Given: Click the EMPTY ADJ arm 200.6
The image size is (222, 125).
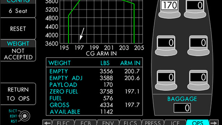Looking at the screenshot, I should pyautogui.click(x=132, y=78).
